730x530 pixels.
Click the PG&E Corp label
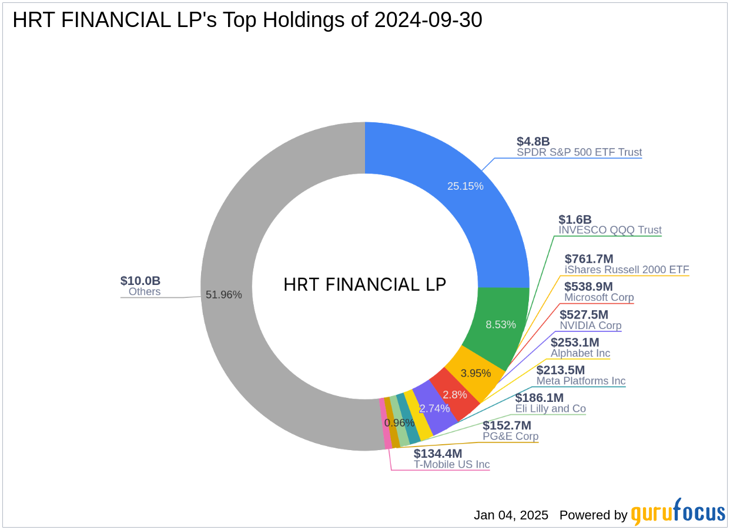[511, 437]
